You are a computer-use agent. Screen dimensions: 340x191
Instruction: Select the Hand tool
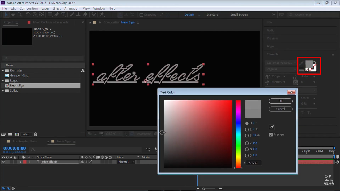tap(13, 15)
